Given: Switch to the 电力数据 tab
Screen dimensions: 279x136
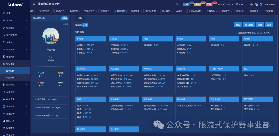Looking at the screenshot, I should coord(166,11).
